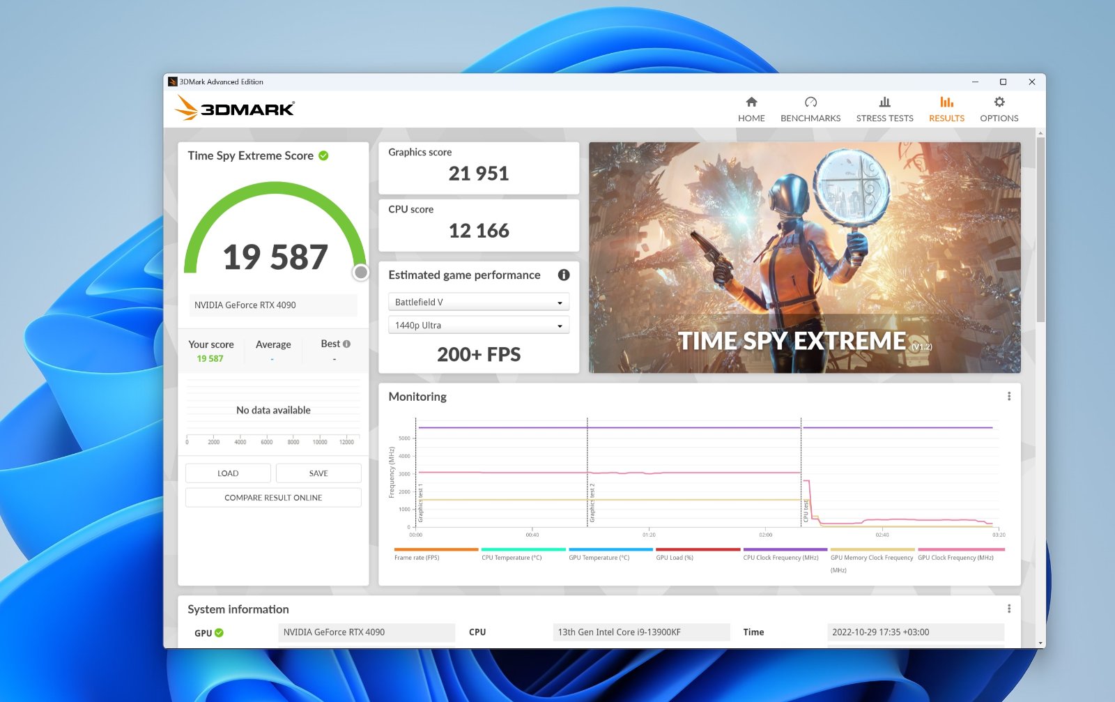Click the green check next to GPU label

[219, 633]
